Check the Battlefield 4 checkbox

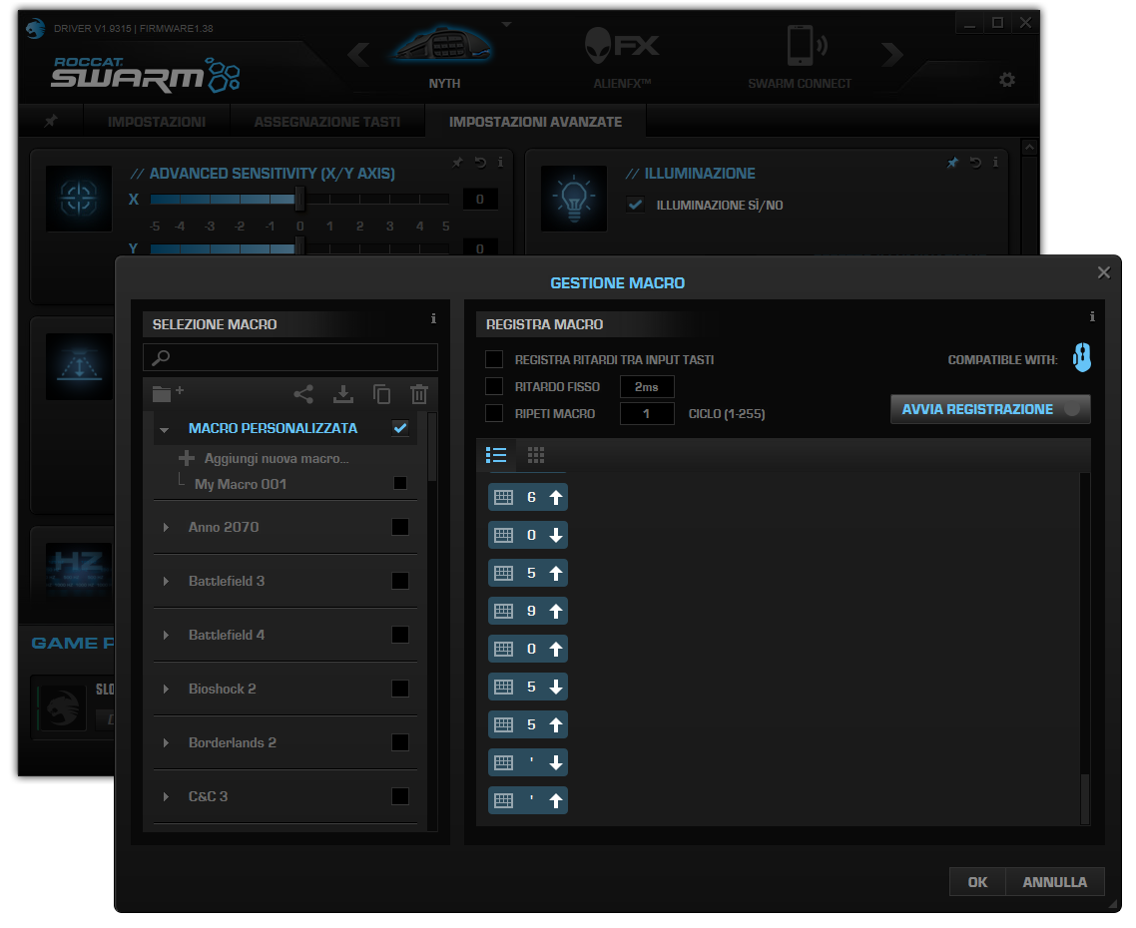click(x=400, y=635)
